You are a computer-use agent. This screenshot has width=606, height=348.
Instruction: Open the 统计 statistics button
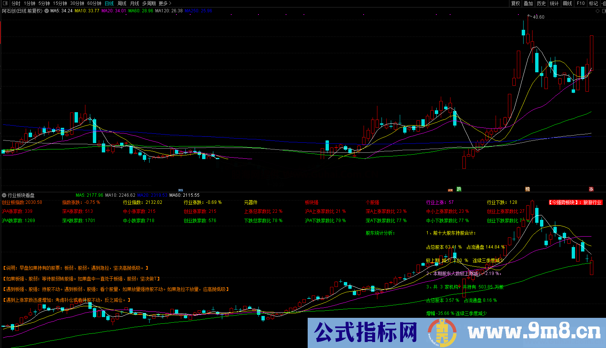click(x=554, y=3)
